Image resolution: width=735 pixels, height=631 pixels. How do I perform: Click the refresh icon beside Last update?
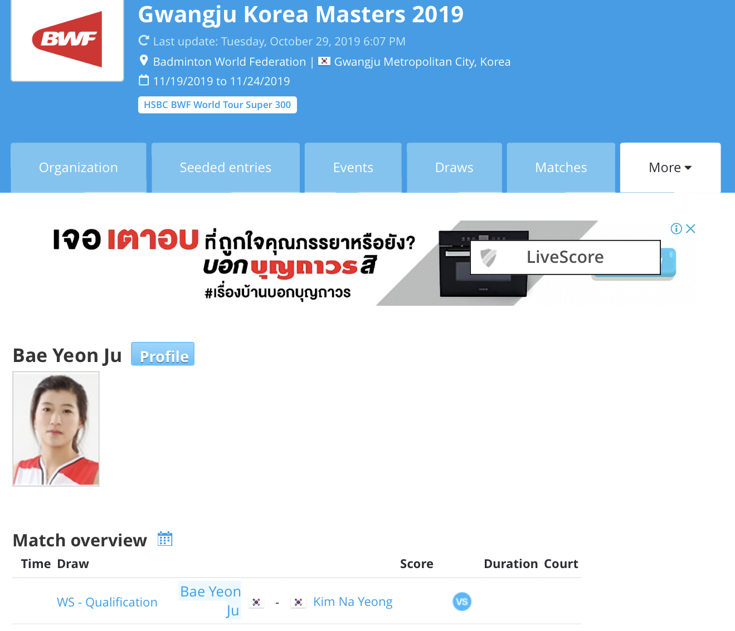[x=144, y=41]
